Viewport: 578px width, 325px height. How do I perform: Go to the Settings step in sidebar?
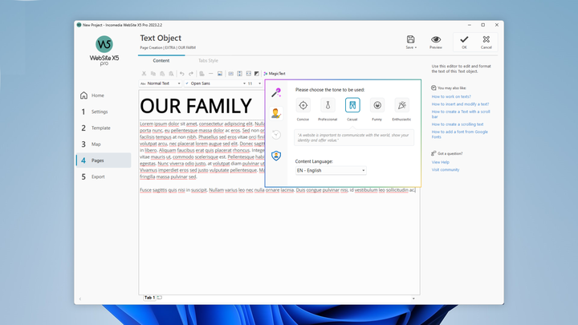pos(99,112)
